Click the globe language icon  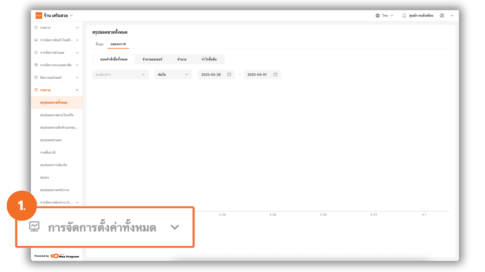(378, 16)
